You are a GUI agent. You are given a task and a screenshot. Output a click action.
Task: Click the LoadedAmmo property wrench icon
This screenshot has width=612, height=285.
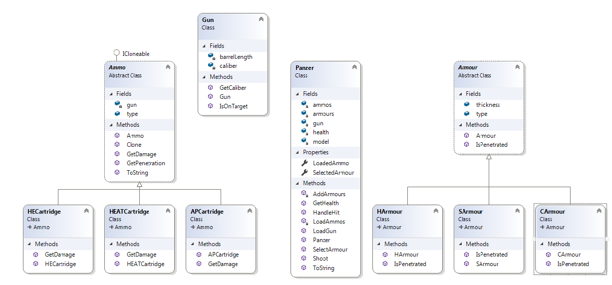pyautogui.click(x=305, y=163)
